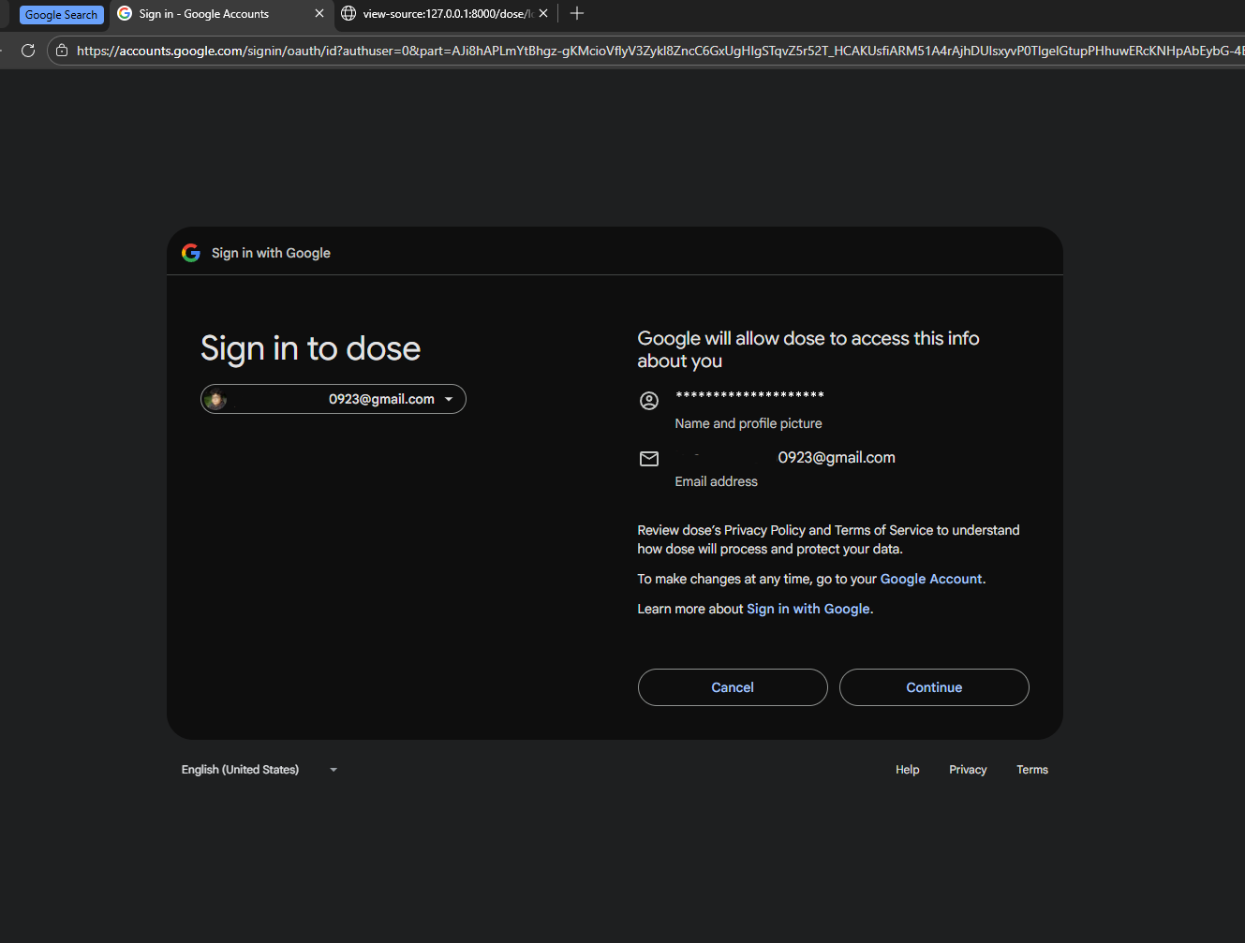
Task: Expand the account dropdown arrow
Action: [x=450, y=399]
